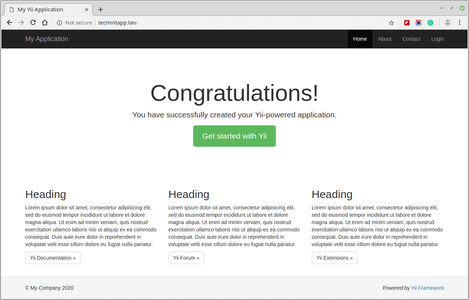Click the Heading above Yii Documentation
469x300 pixels.
coord(46,194)
